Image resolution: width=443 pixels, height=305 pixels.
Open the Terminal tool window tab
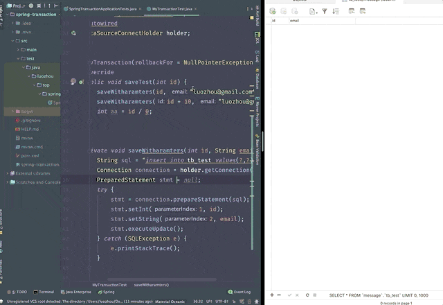click(x=44, y=292)
